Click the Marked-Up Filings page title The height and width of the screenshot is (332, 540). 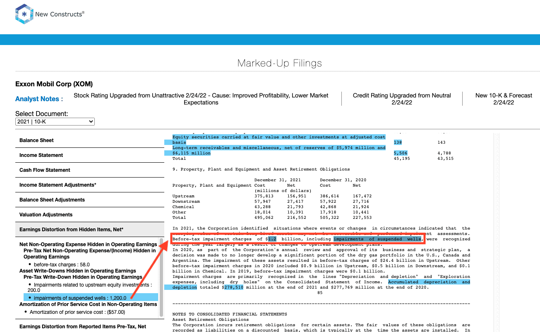pos(280,63)
